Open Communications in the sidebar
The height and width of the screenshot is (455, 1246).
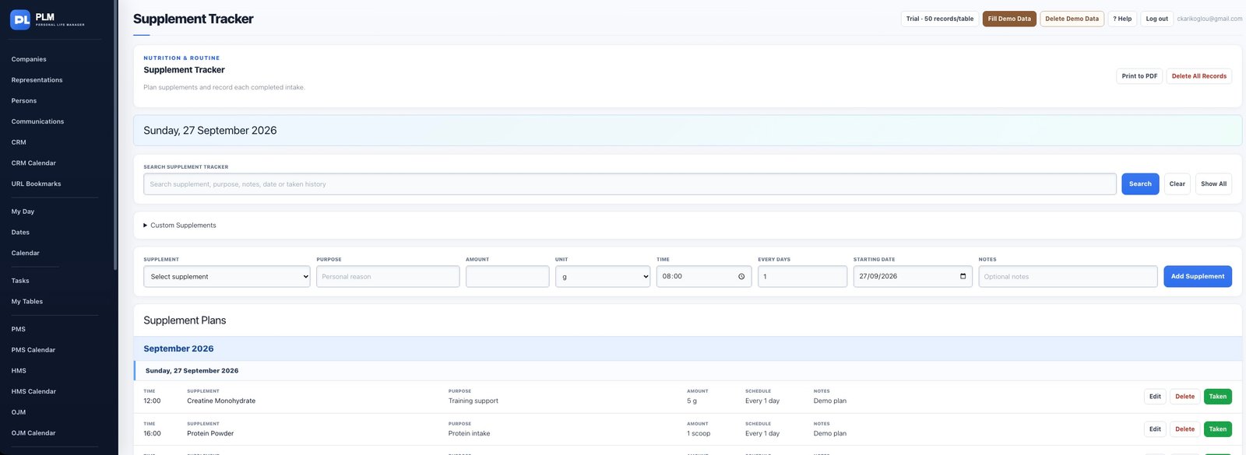click(x=37, y=121)
